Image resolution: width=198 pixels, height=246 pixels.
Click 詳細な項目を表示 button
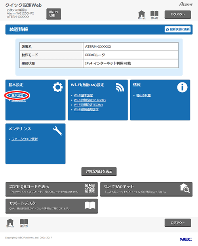tap(99, 172)
